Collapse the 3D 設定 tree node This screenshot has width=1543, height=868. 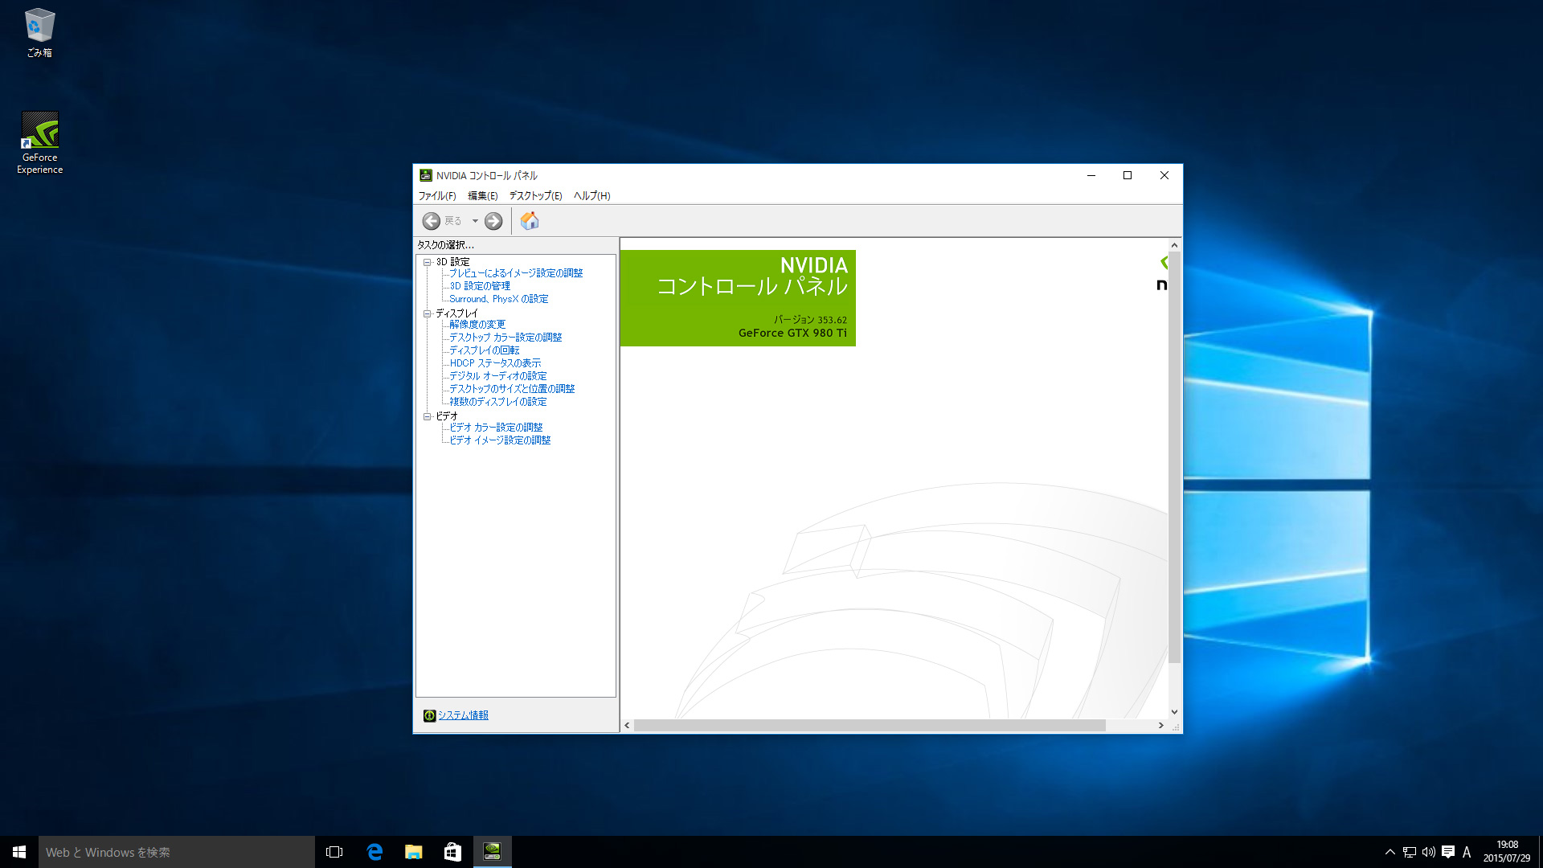(428, 262)
